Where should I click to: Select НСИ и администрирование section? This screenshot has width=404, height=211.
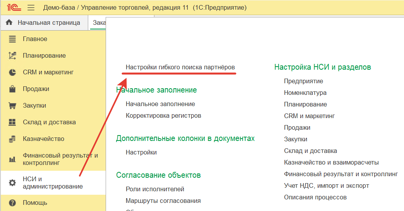point(53,183)
